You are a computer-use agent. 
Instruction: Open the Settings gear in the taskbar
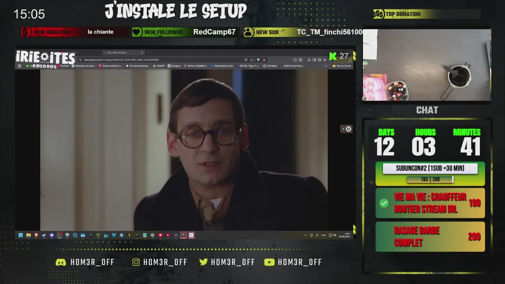coord(152,235)
